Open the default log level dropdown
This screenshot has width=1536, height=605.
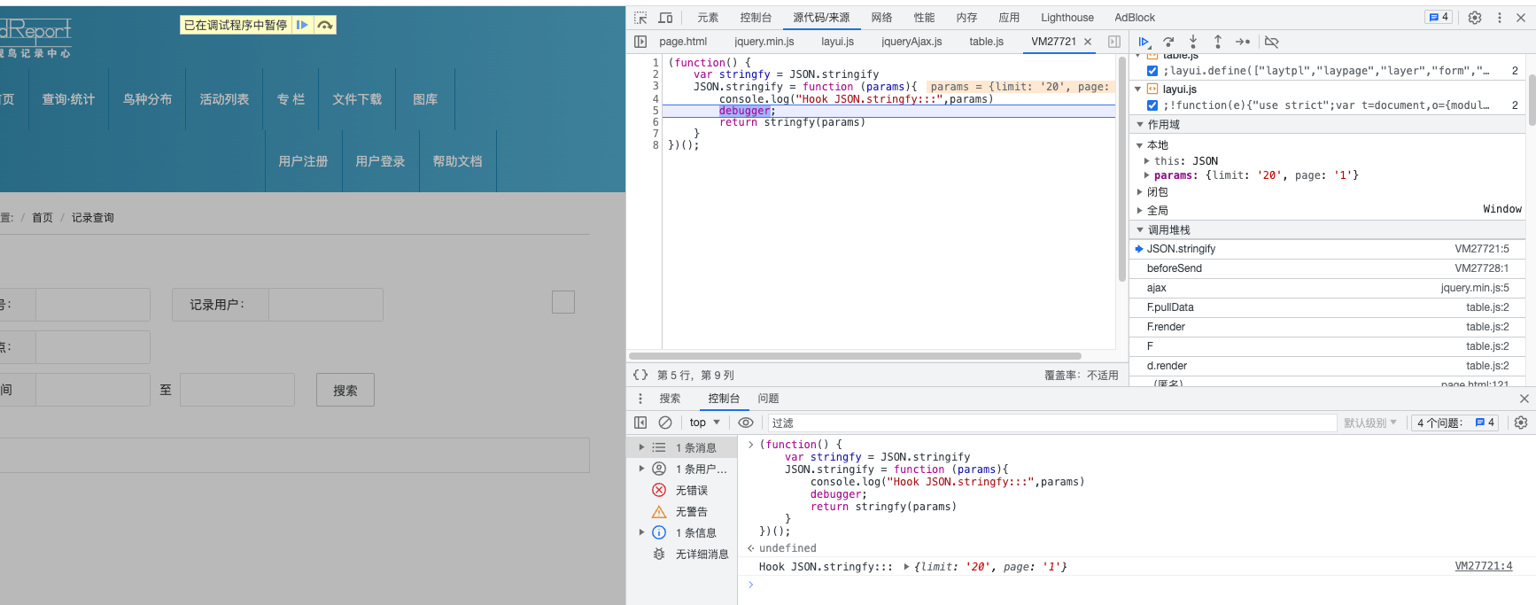coord(1369,423)
